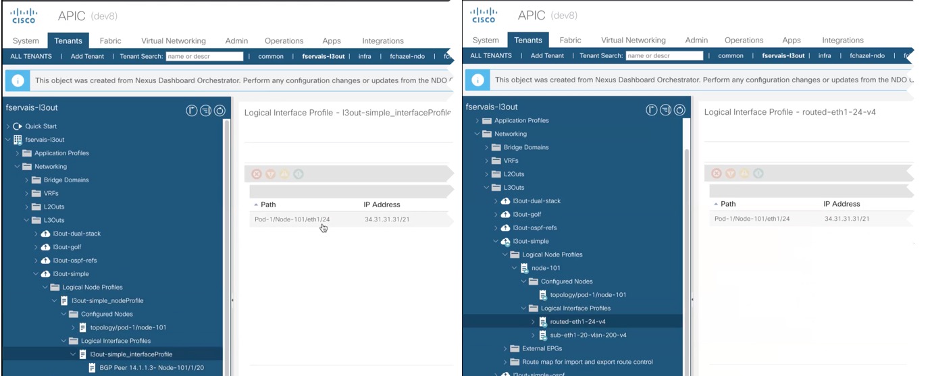Screen dimensions: 930x376
Task: Click the blue info icon in left window banner
Action: coord(18,80)
